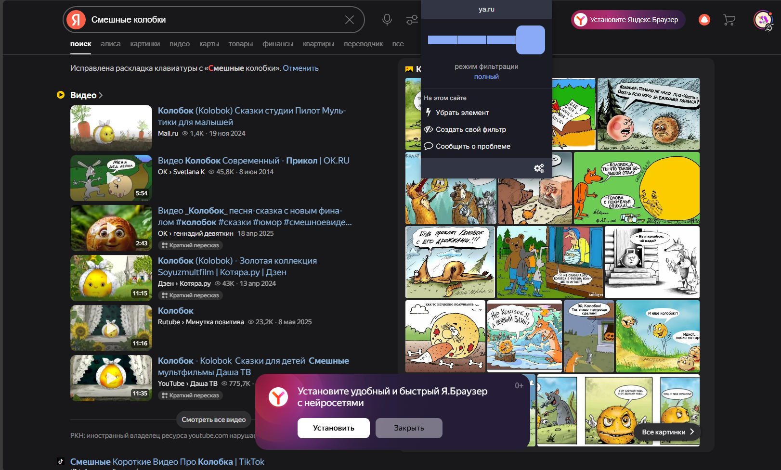The width and height of the screenshot is (781, 470).
Task: Click the eye icon beside Создать свой фильтр
Action: [x=429, y=129]
